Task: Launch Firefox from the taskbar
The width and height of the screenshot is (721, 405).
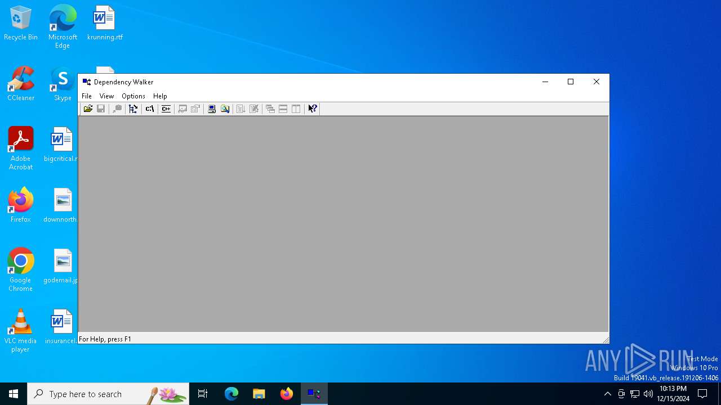Action: point(286,394)
